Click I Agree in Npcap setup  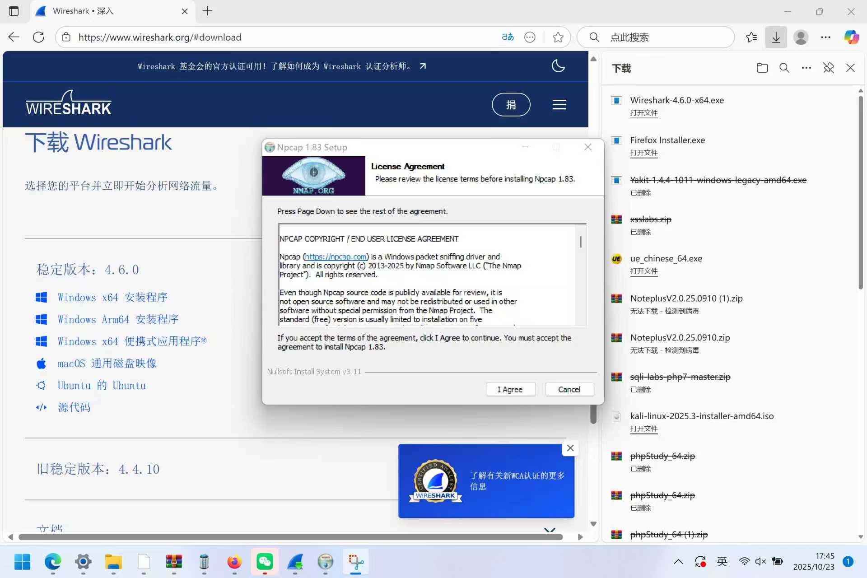click(510, 389)
